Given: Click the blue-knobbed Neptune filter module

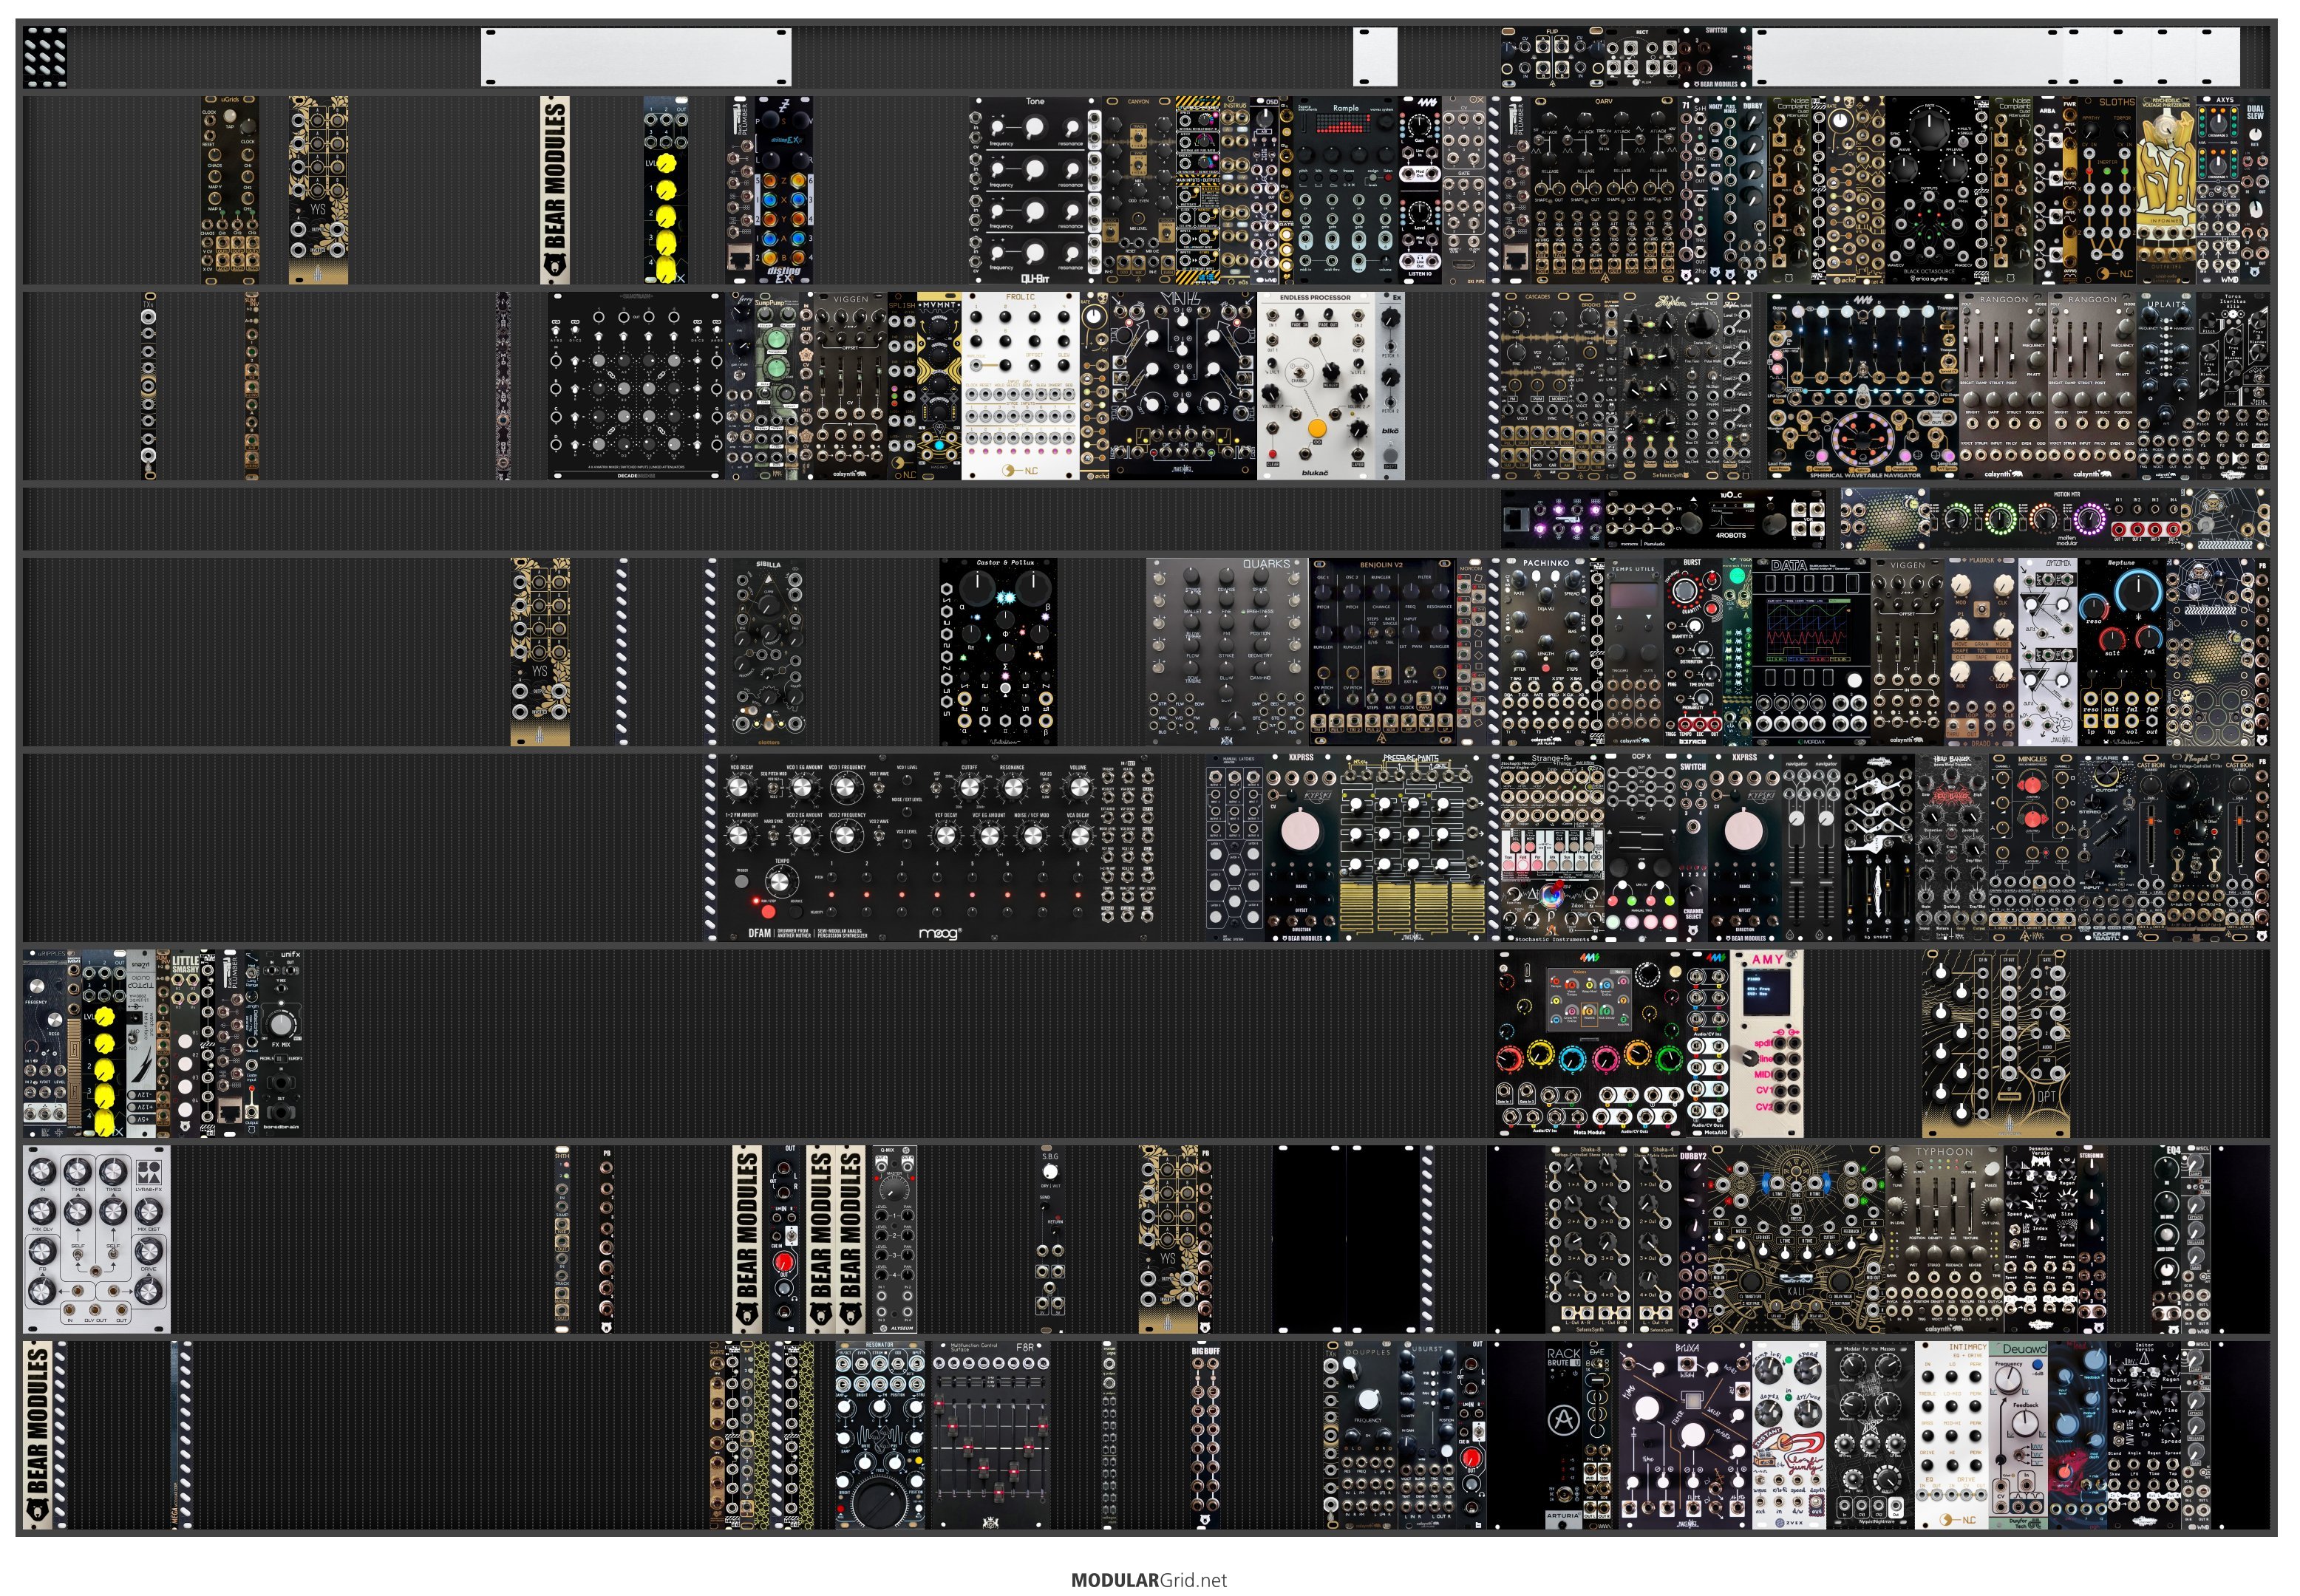Looking at the screenshot, I should 2121,651.
